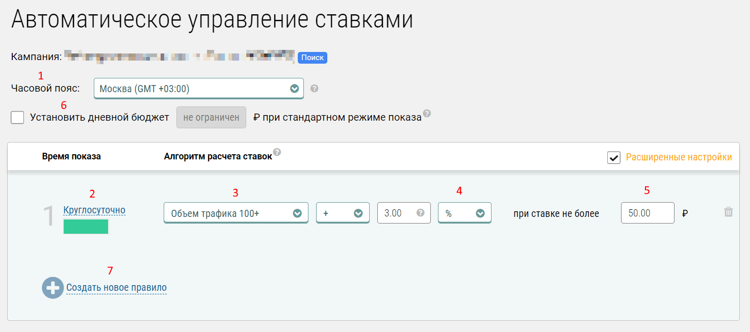Open the plus sign operator dropdown
The height and width of the screenshot is (332, 750).
[x=343, y=213]
